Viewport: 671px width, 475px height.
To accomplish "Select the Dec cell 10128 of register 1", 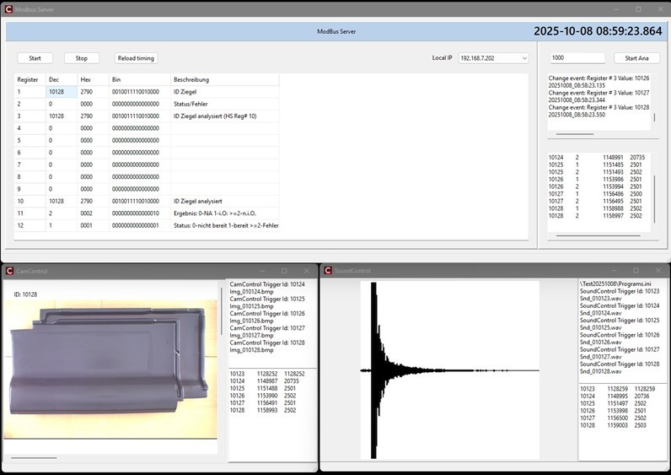I will pos(62,92).
